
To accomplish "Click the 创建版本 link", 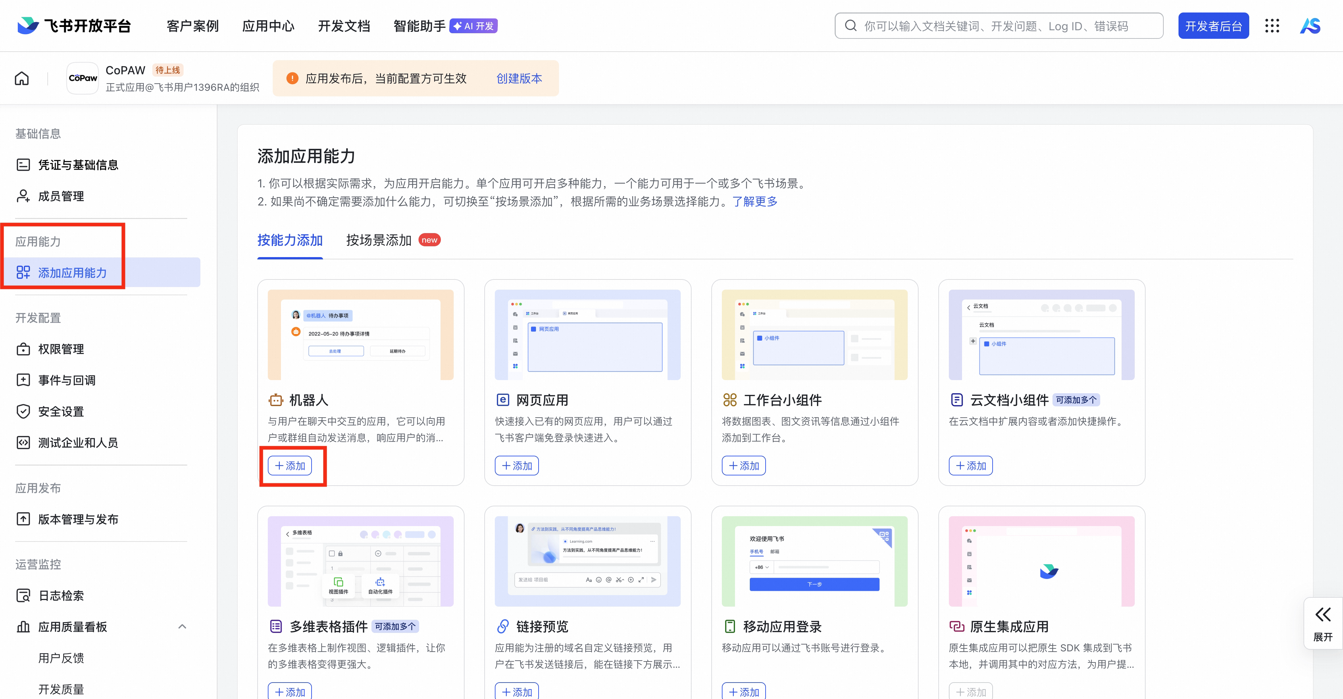I will pos(519,79).
